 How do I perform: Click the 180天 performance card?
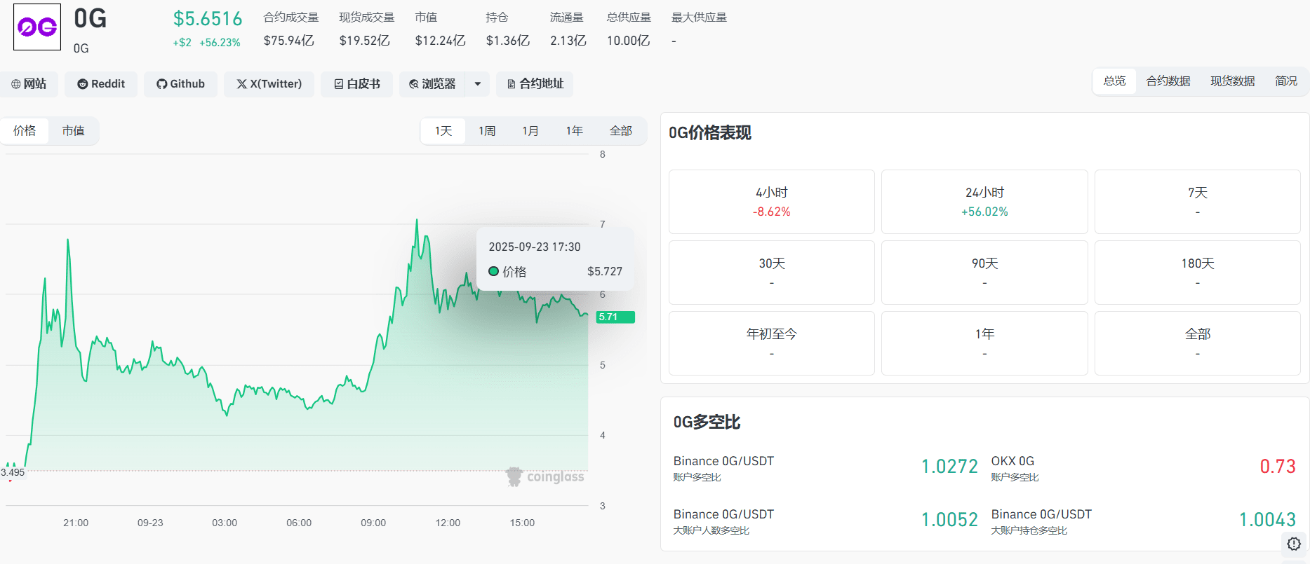pyautogui.click(x=1198, y=273)
